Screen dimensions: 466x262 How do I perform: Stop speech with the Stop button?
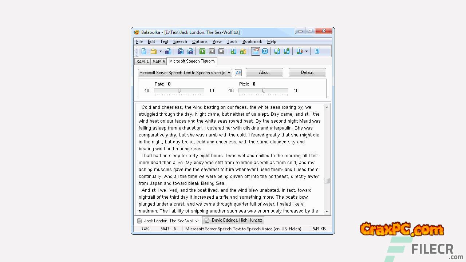221,51
